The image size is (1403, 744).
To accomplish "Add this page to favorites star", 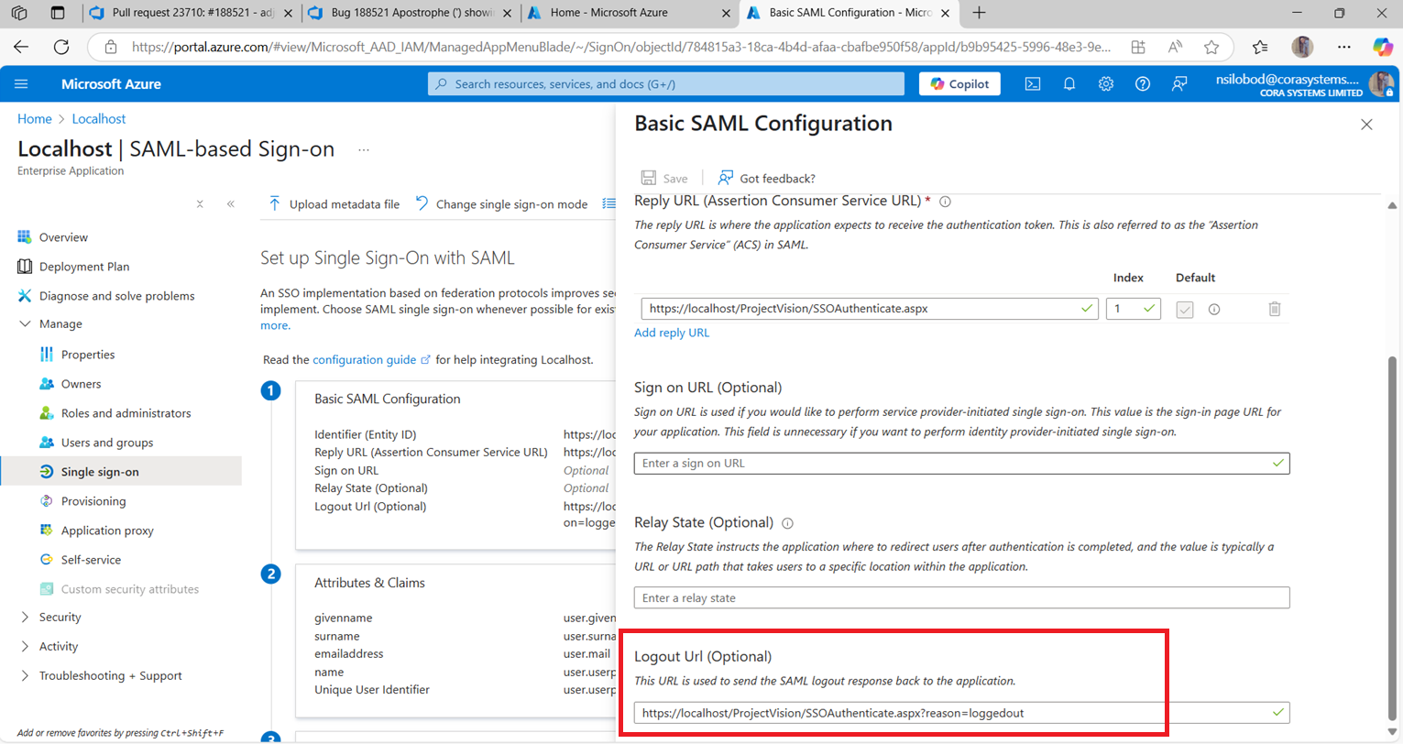I will coord(1211,47).
